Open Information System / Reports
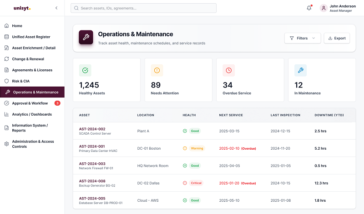The width and height of the screenshot is (364, 214). pyautogui.click(x=30, y=128)
